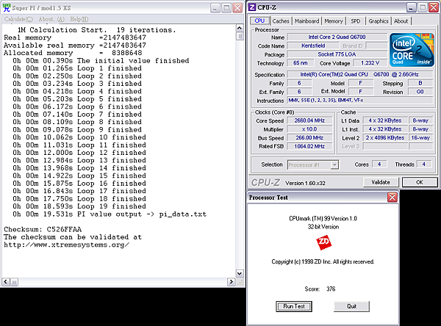This screenshot has height=326, width=441.
Task: Click the Code Name value Kentsfield
Action: (x=313, y=46)
